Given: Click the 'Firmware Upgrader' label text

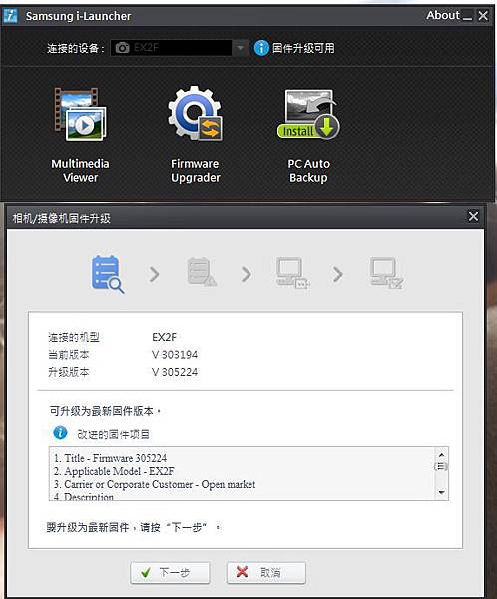Looking at the screenshot, I should [x=196, y=171].
